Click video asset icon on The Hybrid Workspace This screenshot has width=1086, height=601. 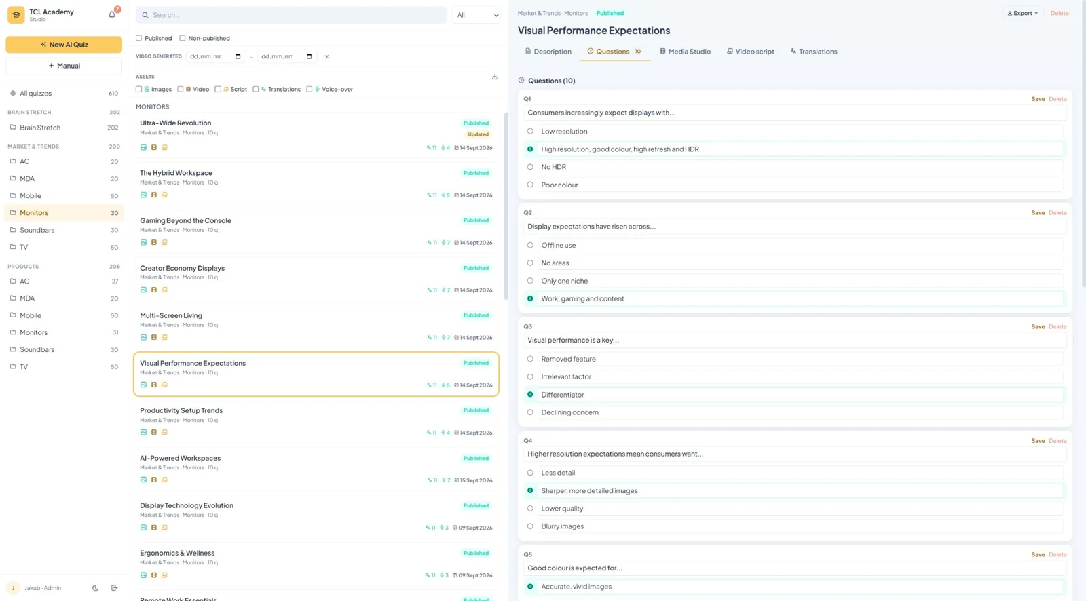tap(154, 195)
